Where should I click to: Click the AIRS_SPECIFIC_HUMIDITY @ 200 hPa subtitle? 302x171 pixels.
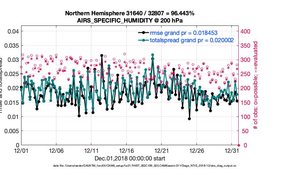[x=130, y=21]
